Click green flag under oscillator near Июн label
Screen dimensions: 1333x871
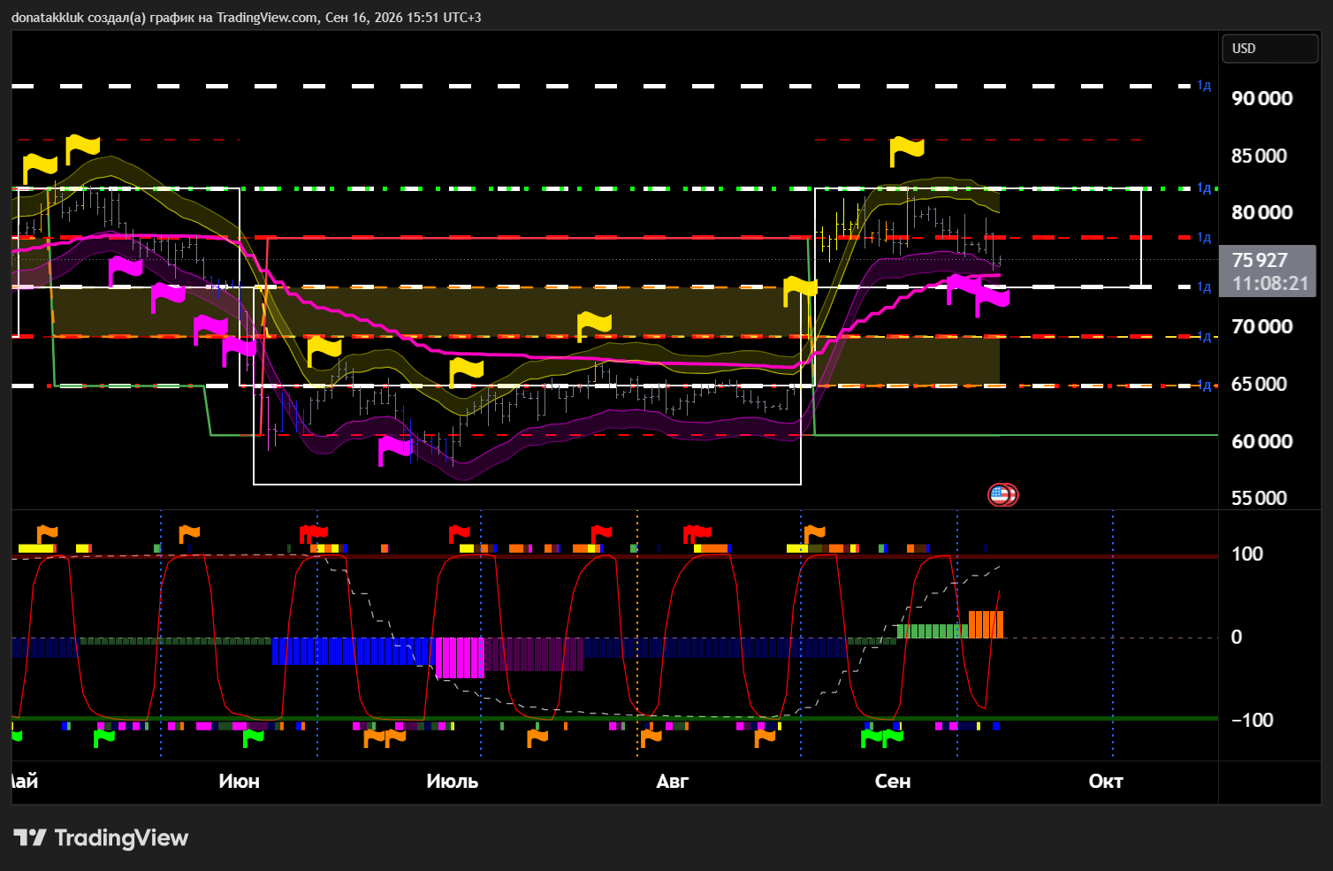[253, 737]
